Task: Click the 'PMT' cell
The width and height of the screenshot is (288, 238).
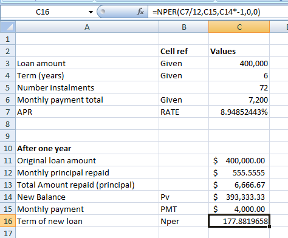Action: point(184,209)
